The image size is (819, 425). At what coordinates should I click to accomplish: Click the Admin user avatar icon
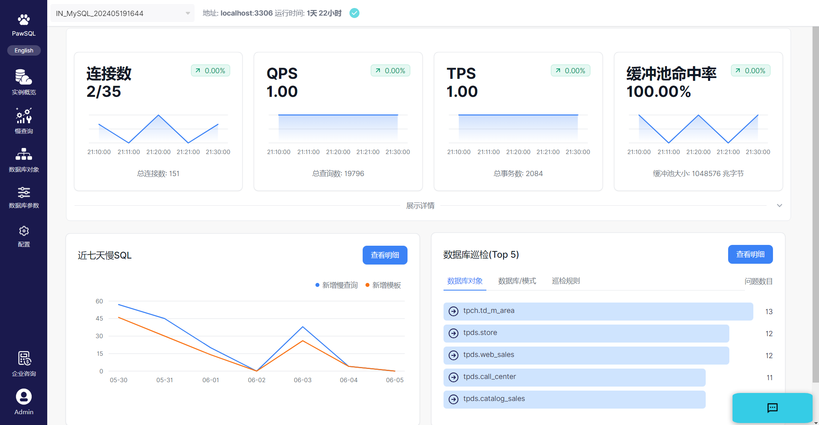24,397
